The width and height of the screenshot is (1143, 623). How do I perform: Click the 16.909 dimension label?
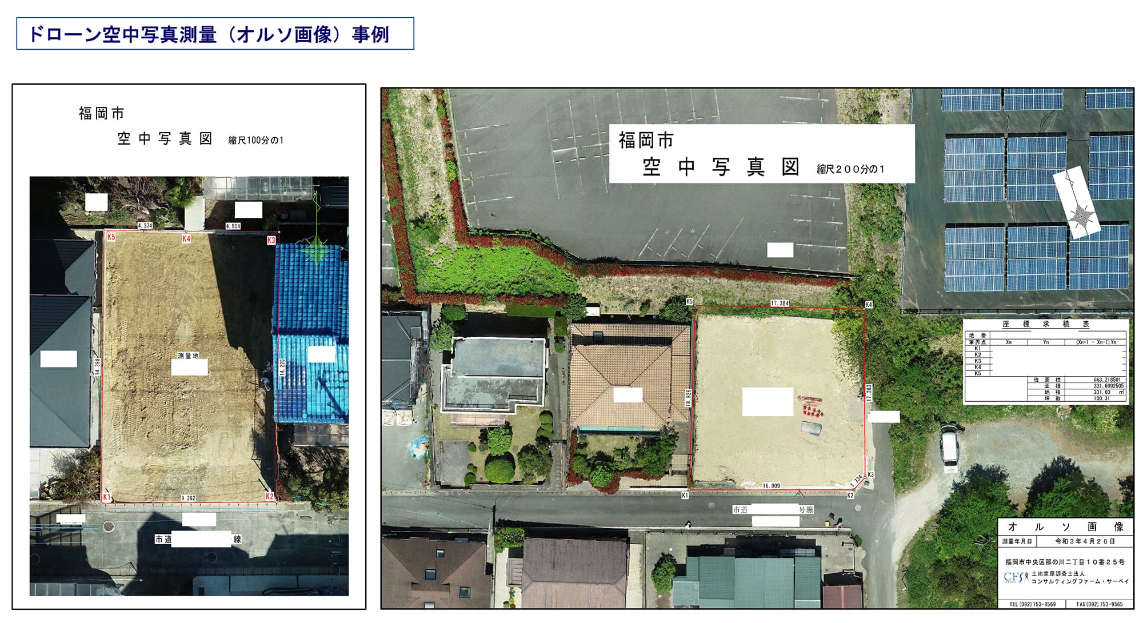click(771, 486)
